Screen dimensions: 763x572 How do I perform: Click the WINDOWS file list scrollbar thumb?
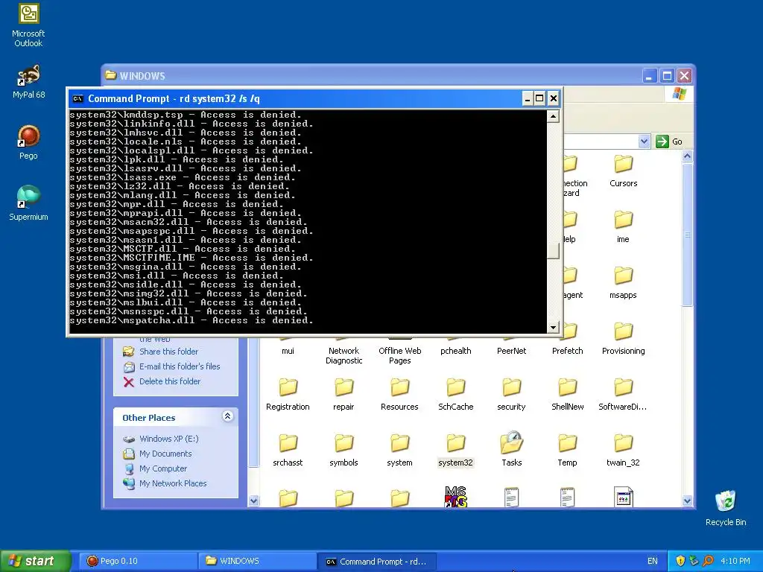pyautogui.click(x=687, y=235)
